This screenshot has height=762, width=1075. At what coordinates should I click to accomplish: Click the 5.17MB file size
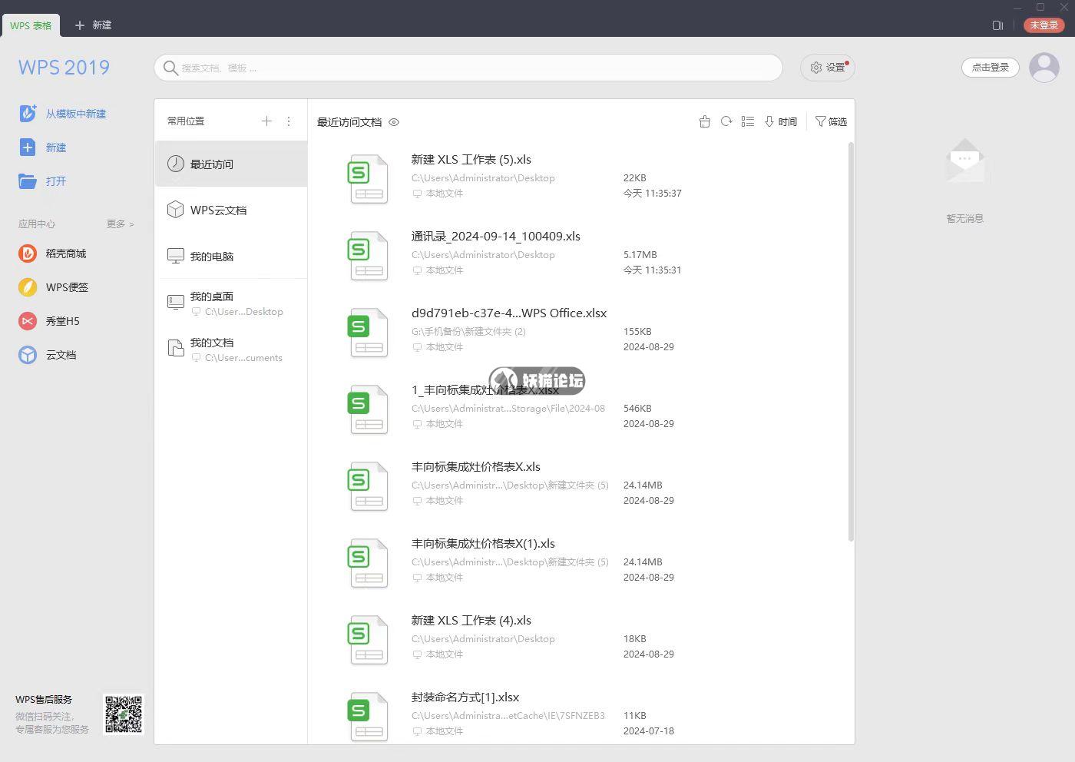640,255
